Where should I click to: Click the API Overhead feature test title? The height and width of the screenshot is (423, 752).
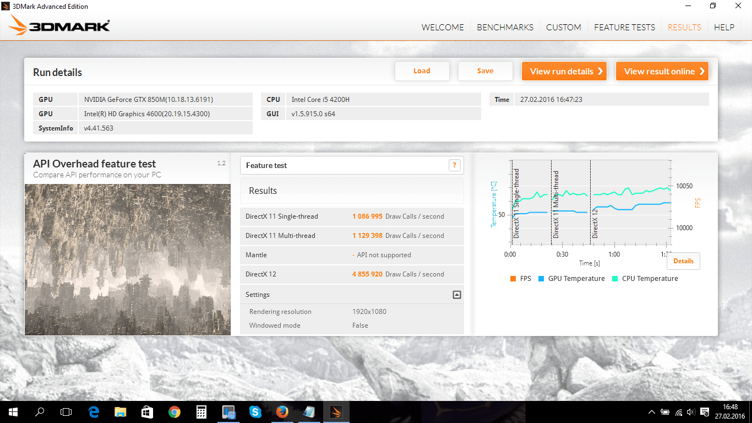(x=94, y=164)
